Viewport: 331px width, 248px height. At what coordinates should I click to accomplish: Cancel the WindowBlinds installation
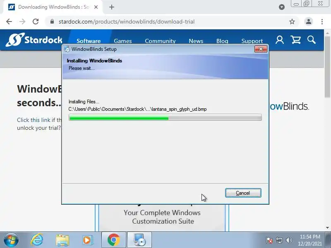243,193
